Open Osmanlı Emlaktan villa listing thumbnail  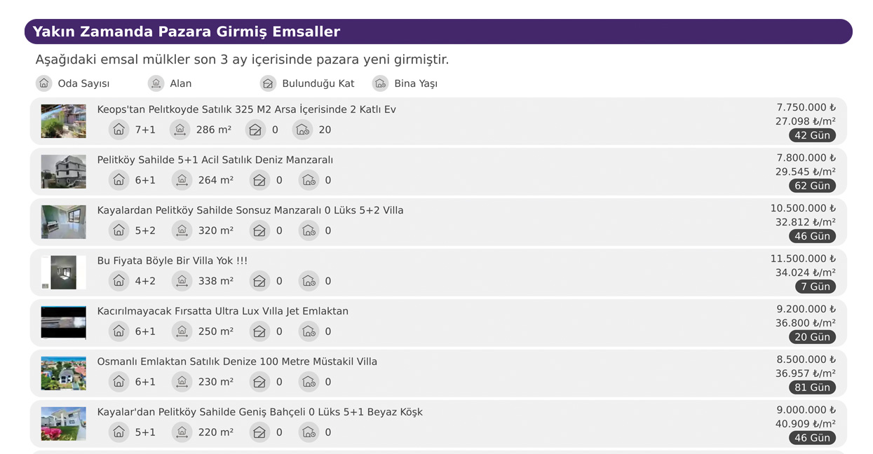[x=64, y=373]
